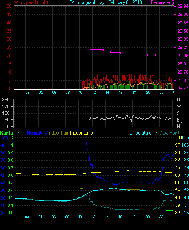This screenshot has height=230, width=189.
Task: Click the rainfall axis value 0.5
Action: coord(11,183)
